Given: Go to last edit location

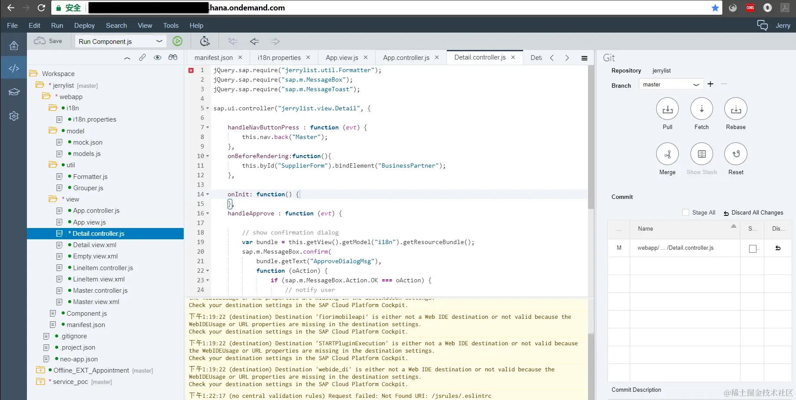Looking at the screenshot, I should click(x=233, y=41).
